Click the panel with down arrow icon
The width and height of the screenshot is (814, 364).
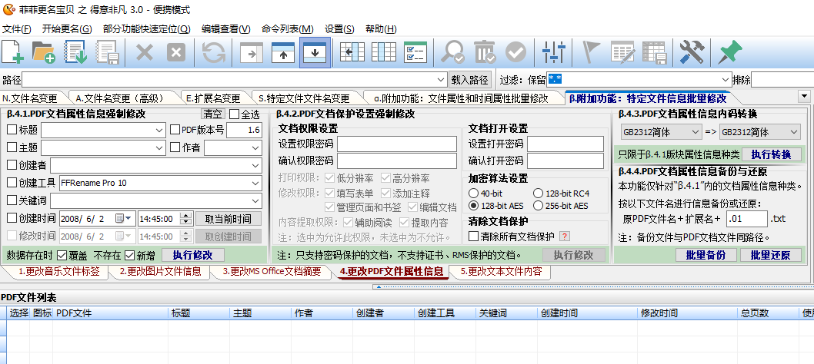[315, 52]
